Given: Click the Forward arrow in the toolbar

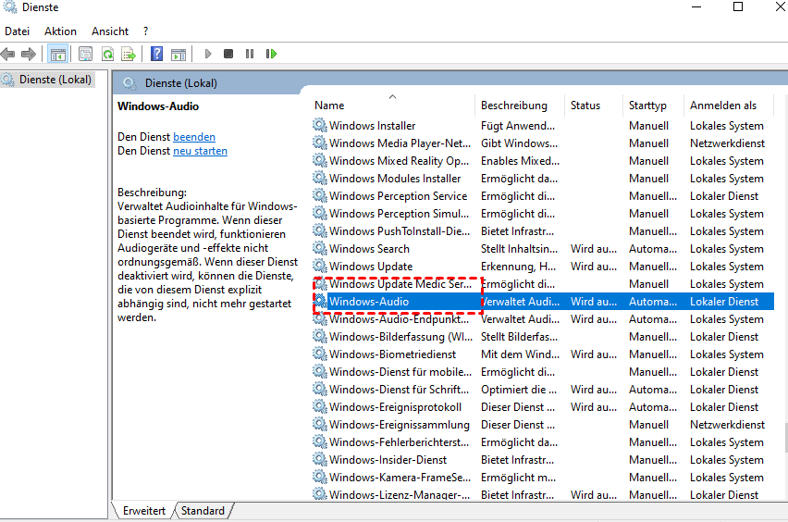Looking at the screenshot, I should pos(29,55).
